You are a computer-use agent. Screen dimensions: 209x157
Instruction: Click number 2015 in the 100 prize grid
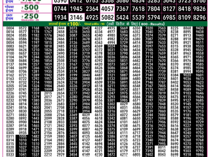pyautogui.click(x=48, y=93)
